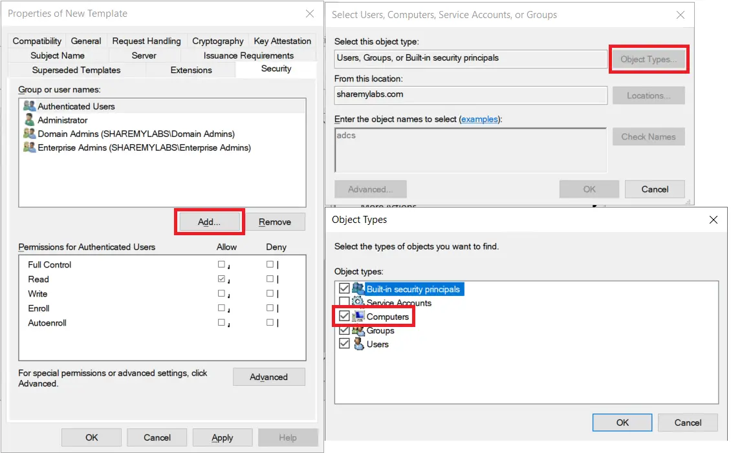Open the Issuance Requirements tab

coord(248,56)
